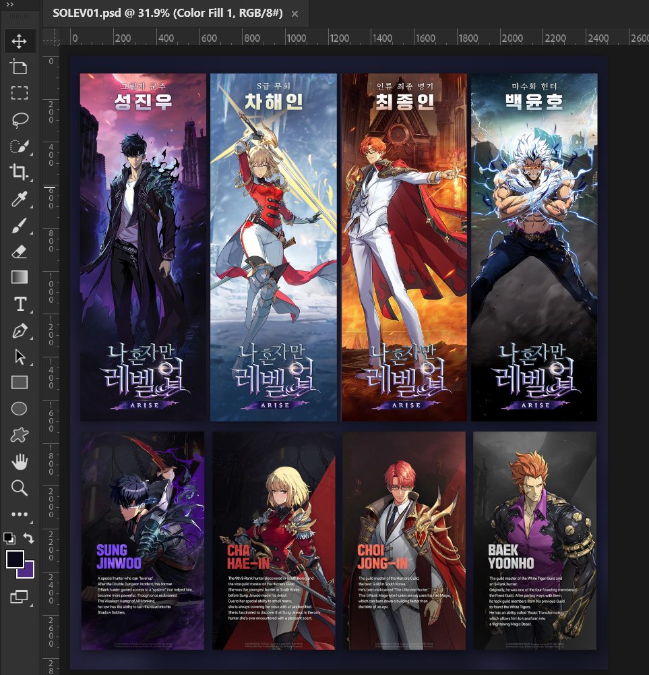Click the Choi Jong-In Korean poster
The image size is (649, 675).
point(404,247)
